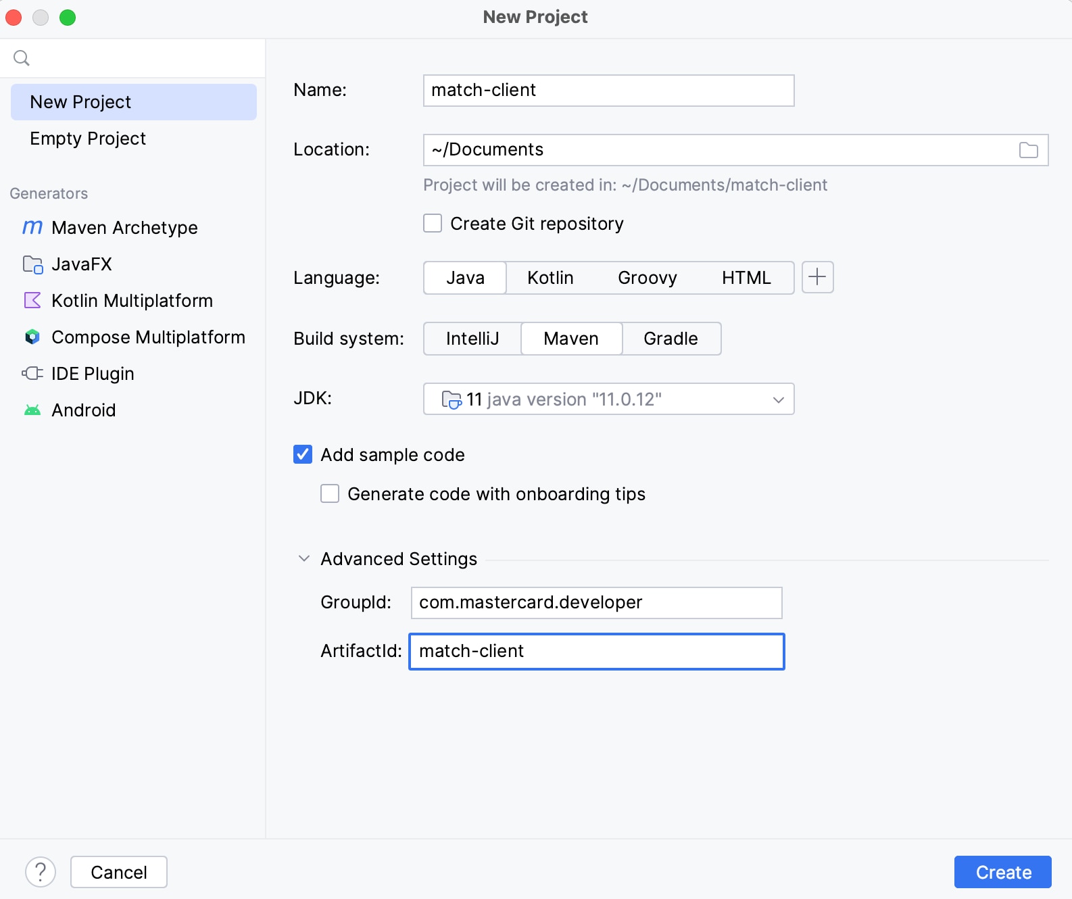Viewport: 1072px width, 899px height.
Task: Collapse the Advanced Settings section
Action: [304, 559]
